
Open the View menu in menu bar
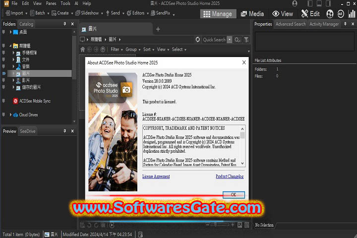pyautogui.click(x=37, y=3)
